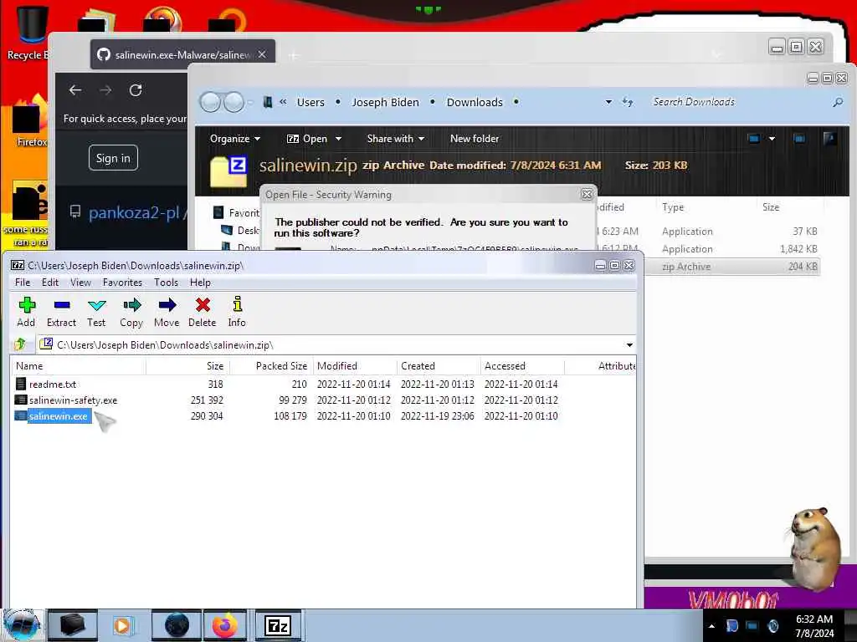Go up one folder level in 7-Zip
Image resolution: width=857 pixels, height=642 pixels.
(x=21, y=344)
